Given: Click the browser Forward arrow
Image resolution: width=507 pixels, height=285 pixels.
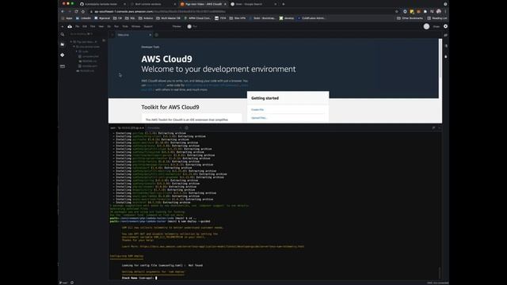Looking at the screenshot, I should [x=70, y=11].
